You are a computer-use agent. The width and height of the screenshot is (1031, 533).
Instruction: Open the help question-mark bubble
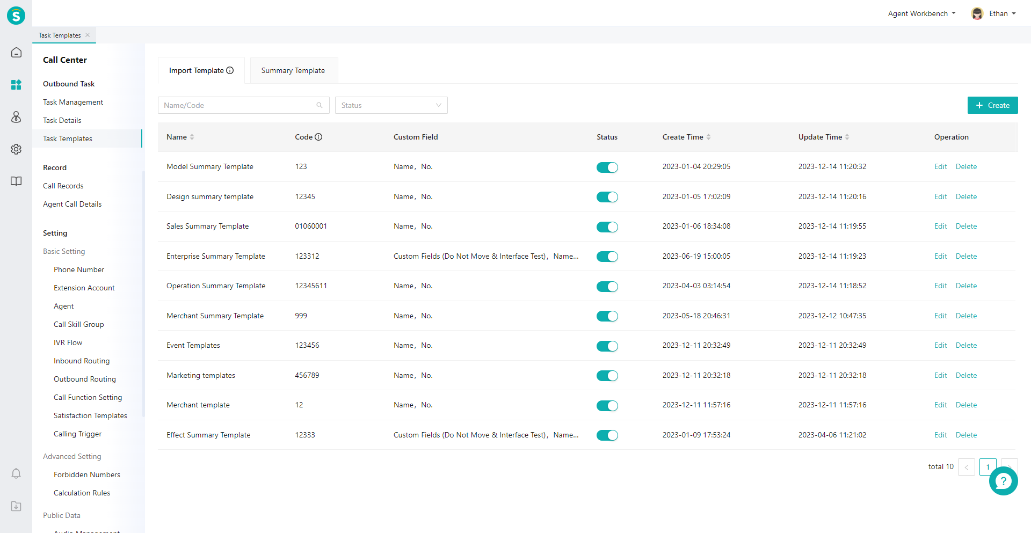click(1003, 481)
